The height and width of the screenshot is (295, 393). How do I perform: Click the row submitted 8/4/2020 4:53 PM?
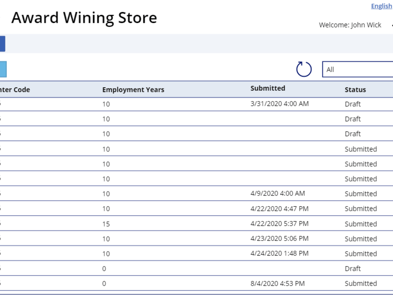pos(196,283)
